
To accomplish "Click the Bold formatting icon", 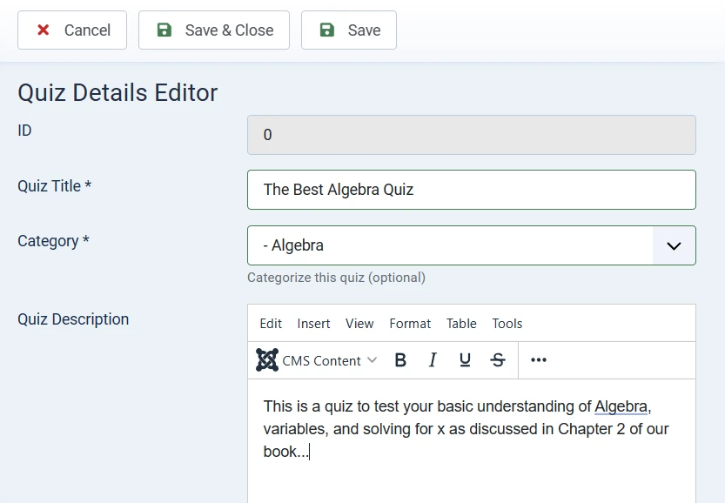I will (400, 360).
